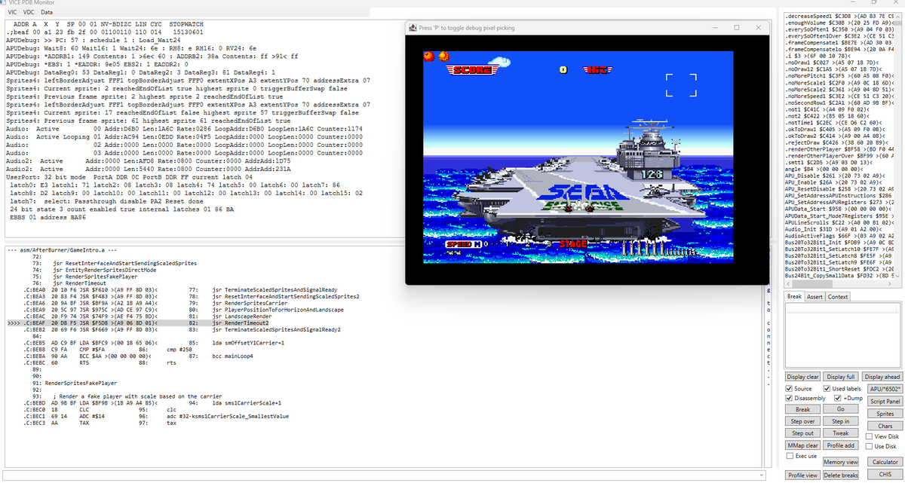Click the 'RenderSpritesFakePlayer:' label line
The image size is (905, 483).
coord(81,384)
